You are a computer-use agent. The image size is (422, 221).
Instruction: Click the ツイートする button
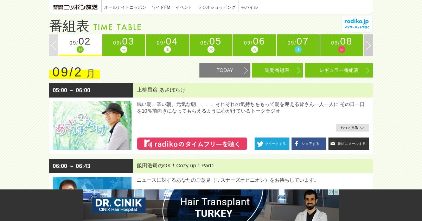(272, 144)
